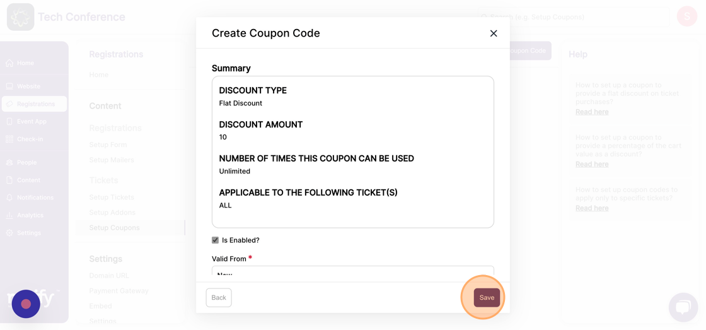Screen dimensions: 706x330
Task: Open the Settings gear in the sidebar
Action: point(9,233)
